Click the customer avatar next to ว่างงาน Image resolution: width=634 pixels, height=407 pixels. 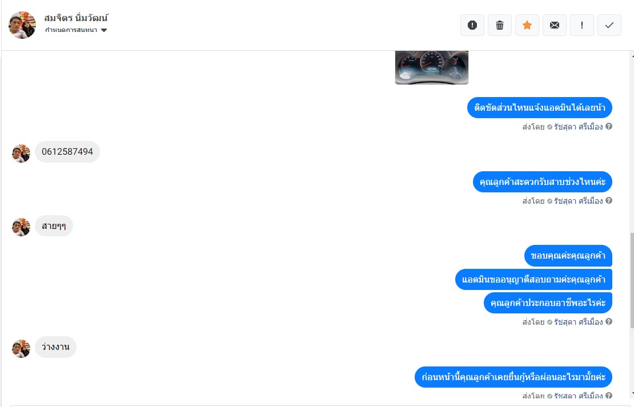coord(21,348)
